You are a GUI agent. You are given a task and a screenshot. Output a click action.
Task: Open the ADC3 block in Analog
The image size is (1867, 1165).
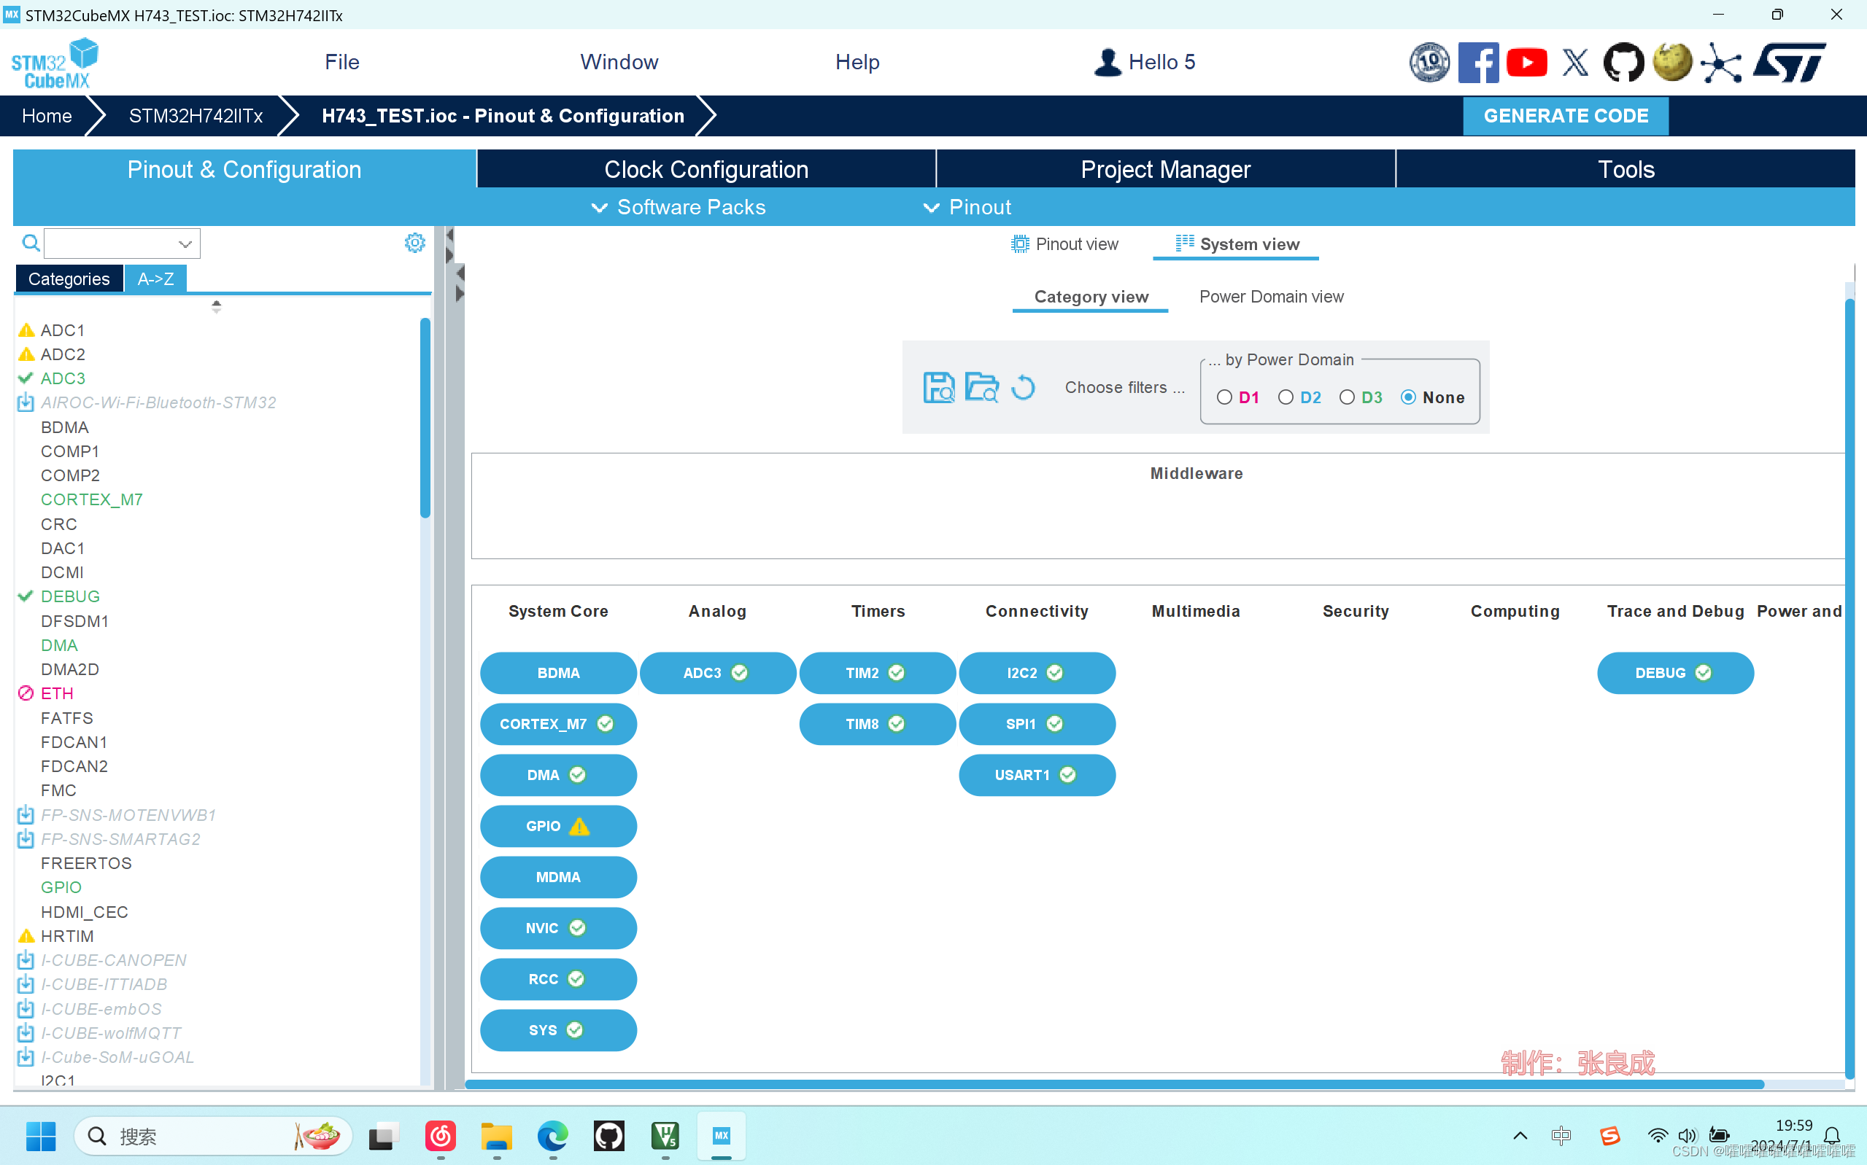pyautogui.click(x=717, y=673)
